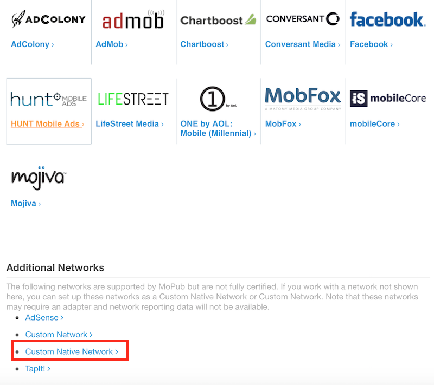Open the MobFox text link
This screenshot has height=385, width=434.
click(283, 123)
